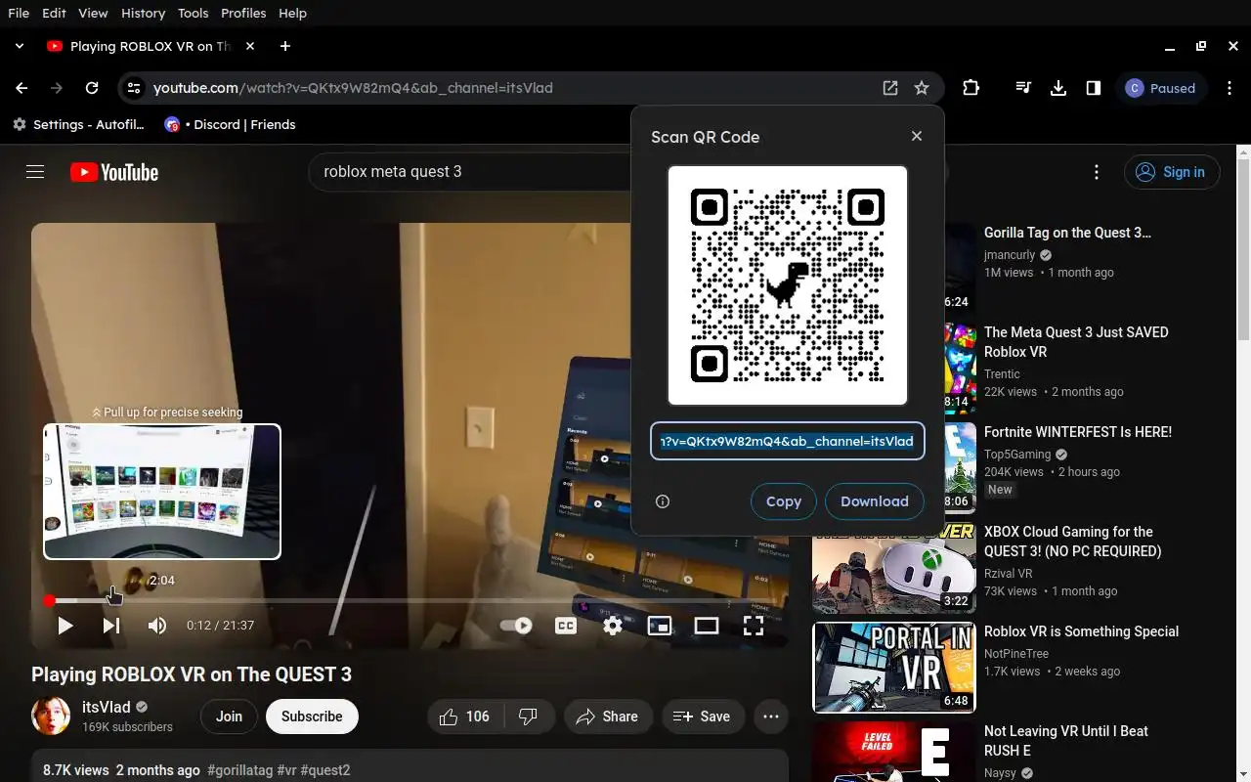1251x782 pixels.
Task: Open The Meta Quest 3 Just SAVED Roblox VR
Action: point(1076,342)
